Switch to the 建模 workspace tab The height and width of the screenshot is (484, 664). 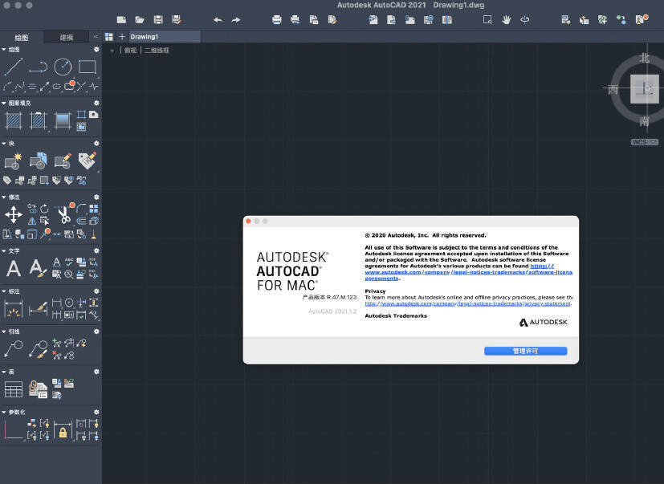(x=66, y=37)
